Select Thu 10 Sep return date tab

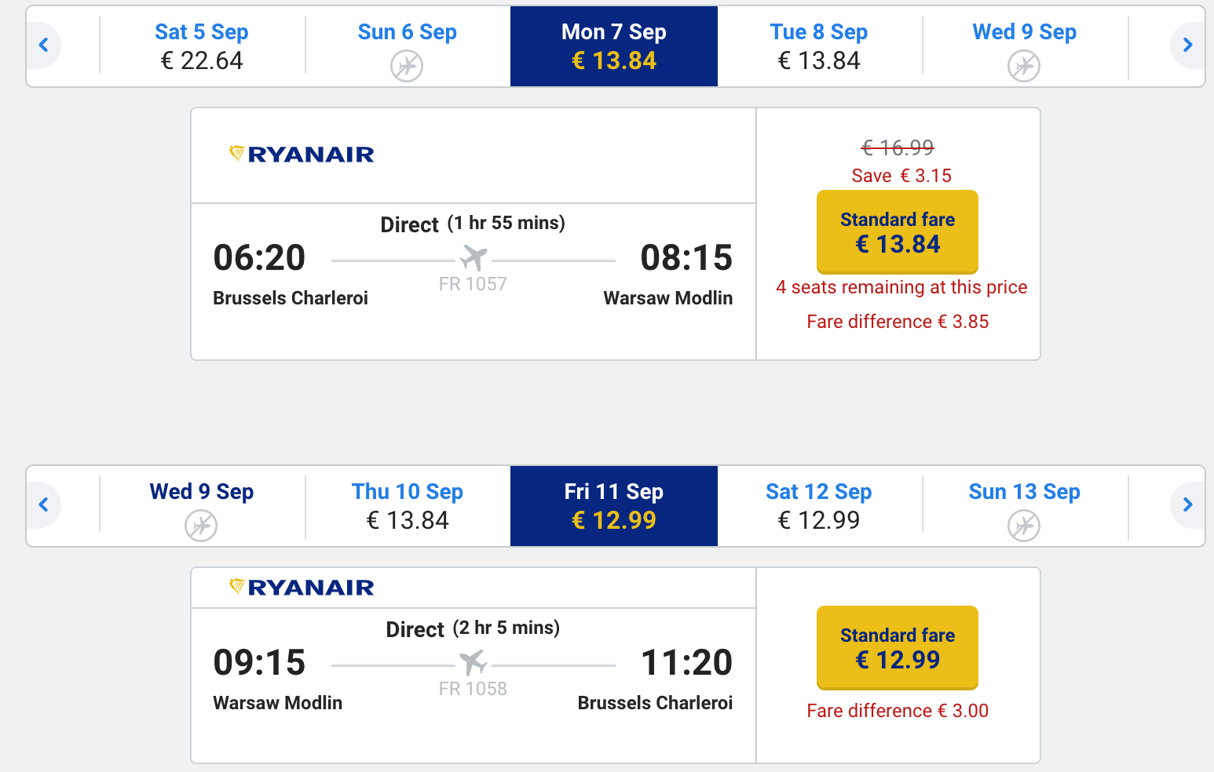pos(408,506)
